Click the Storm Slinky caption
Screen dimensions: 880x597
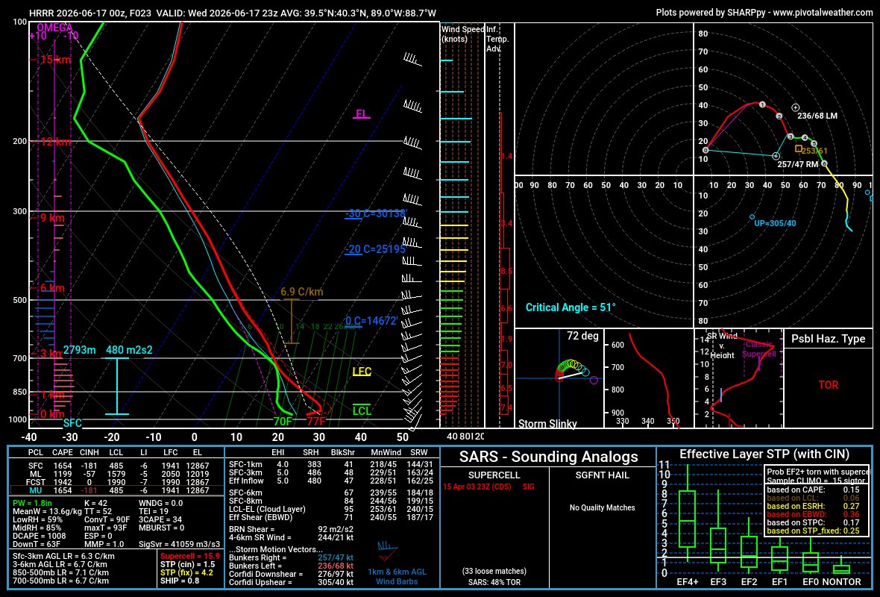(x=547, y=423)
